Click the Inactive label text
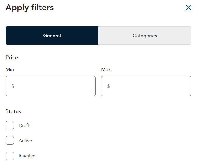 [x=27, y=156]
